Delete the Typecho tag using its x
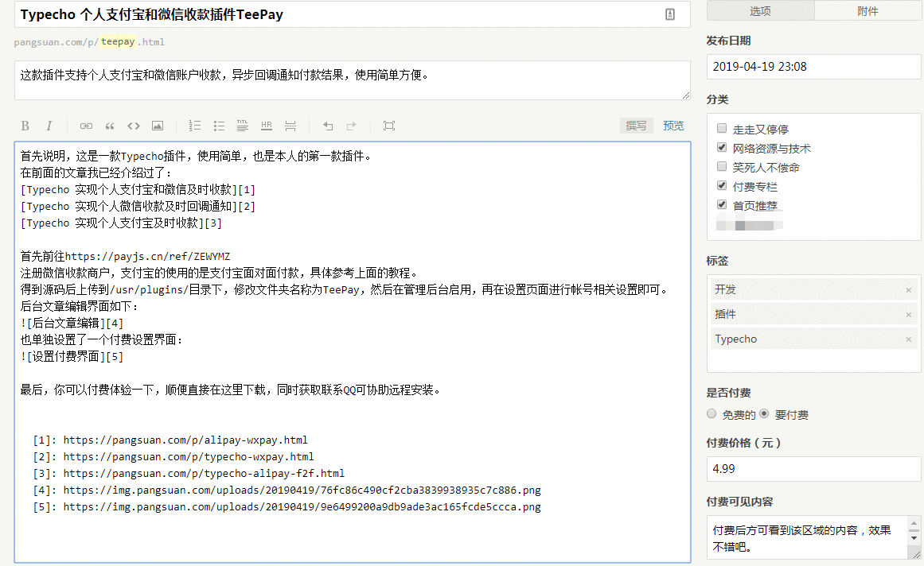Viewport: 924px width, 566px height. [908, 339]
